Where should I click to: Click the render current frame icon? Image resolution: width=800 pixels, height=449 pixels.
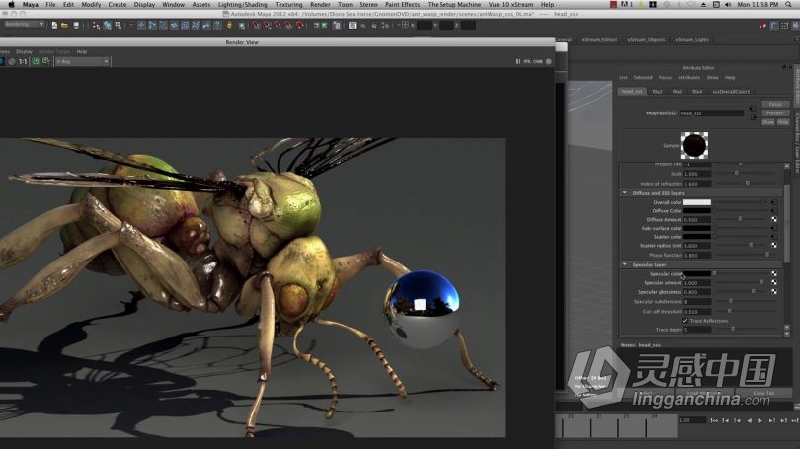pos(363,25)
